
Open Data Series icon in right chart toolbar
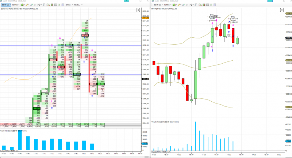204,5
